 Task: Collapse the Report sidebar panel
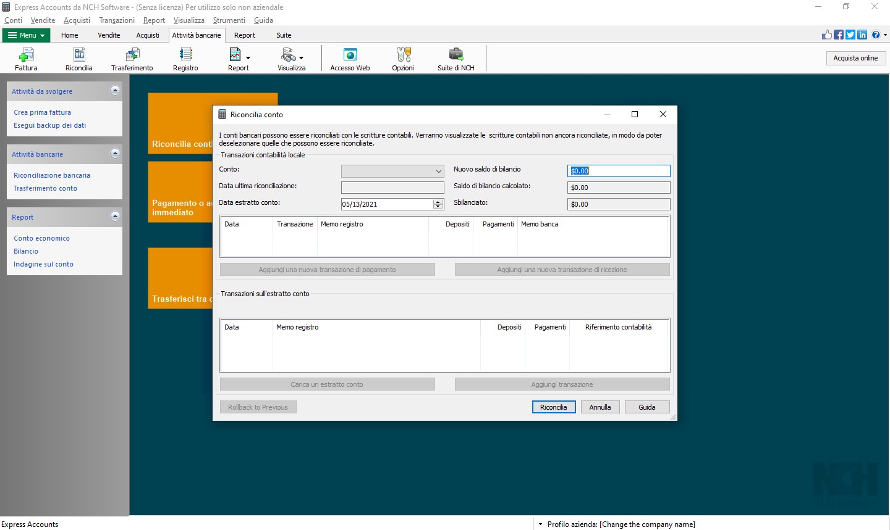115,217
